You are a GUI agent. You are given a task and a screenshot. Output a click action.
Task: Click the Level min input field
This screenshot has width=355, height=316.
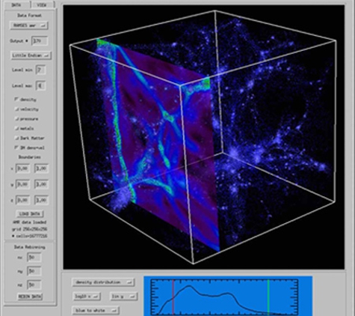40,70
